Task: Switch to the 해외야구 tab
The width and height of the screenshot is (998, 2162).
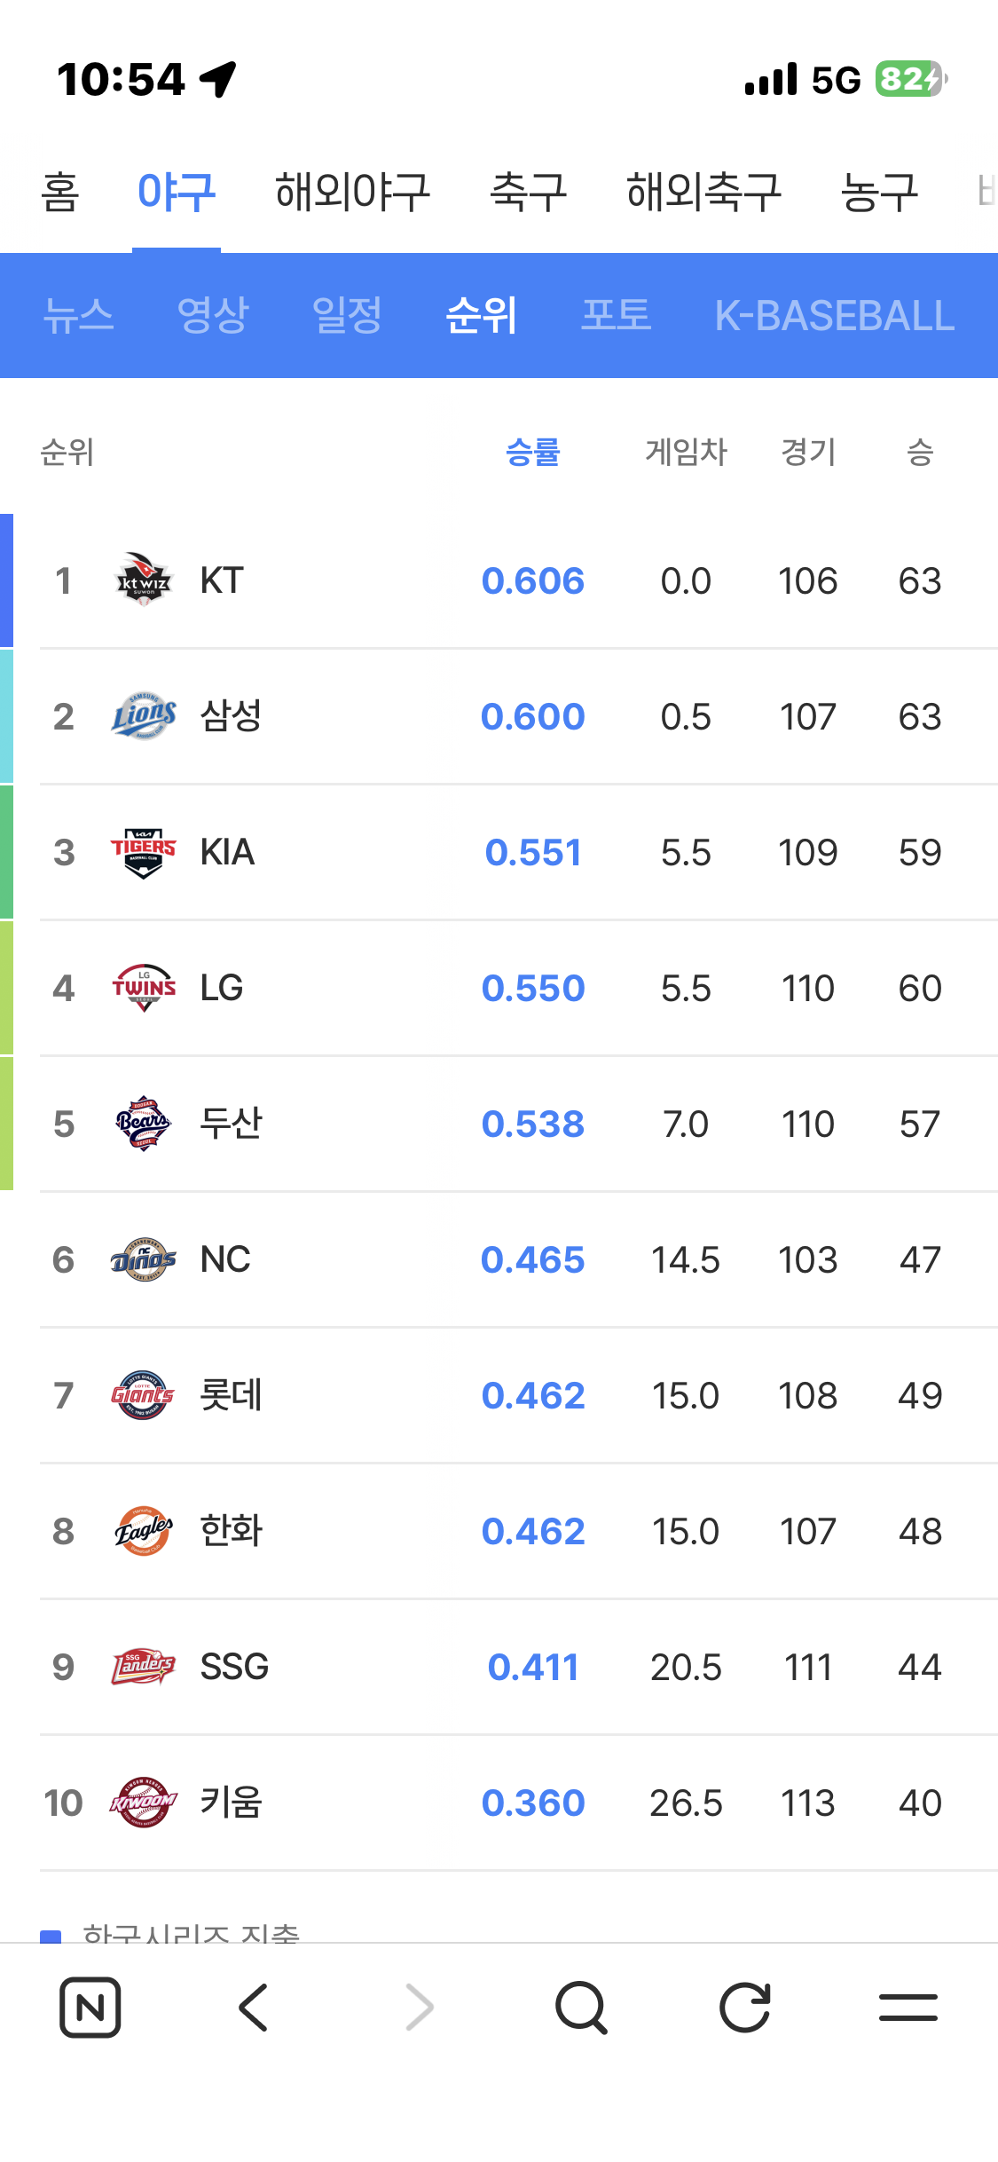Action: [352, 192]
